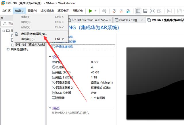Choose Virtual Network Editor (虚拟网络编辑器)

click(41, 34)
